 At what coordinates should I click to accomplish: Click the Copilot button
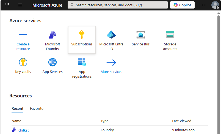182,5
